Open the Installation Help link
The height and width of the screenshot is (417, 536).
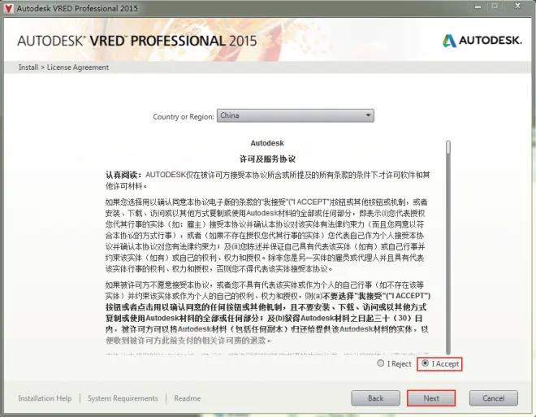[x=45, y=398]
